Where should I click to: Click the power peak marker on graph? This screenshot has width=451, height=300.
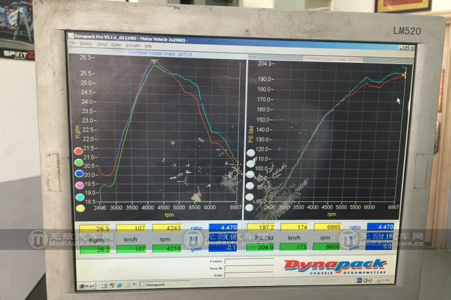coord(405,75)
